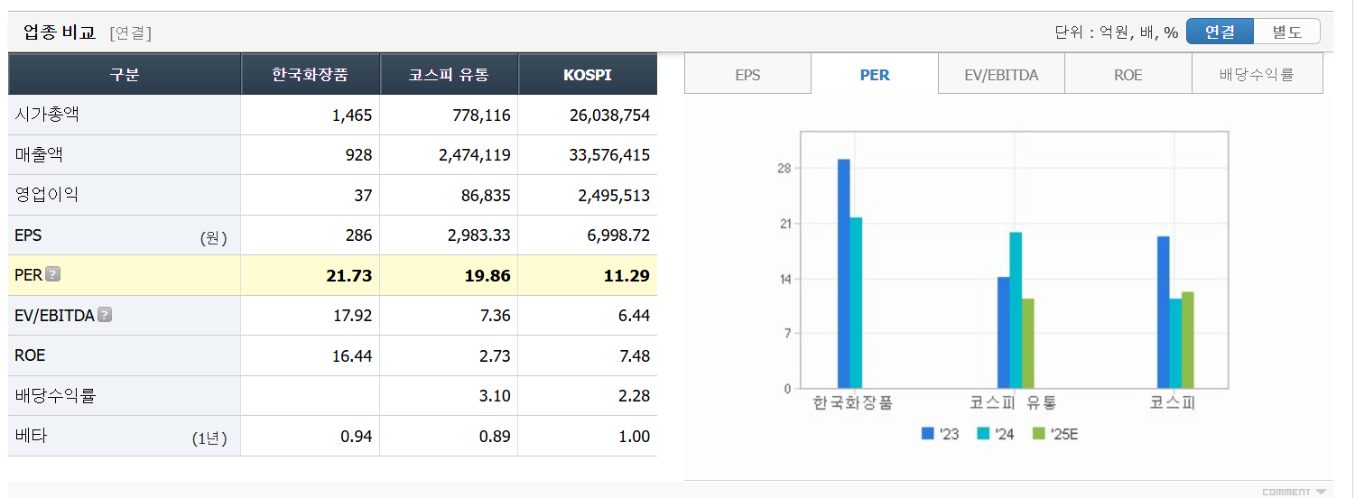The width and height of the screenshot is (1355, 498).
Task: Click the '24 teal legend swatch
Action: (x=983, y=434)
